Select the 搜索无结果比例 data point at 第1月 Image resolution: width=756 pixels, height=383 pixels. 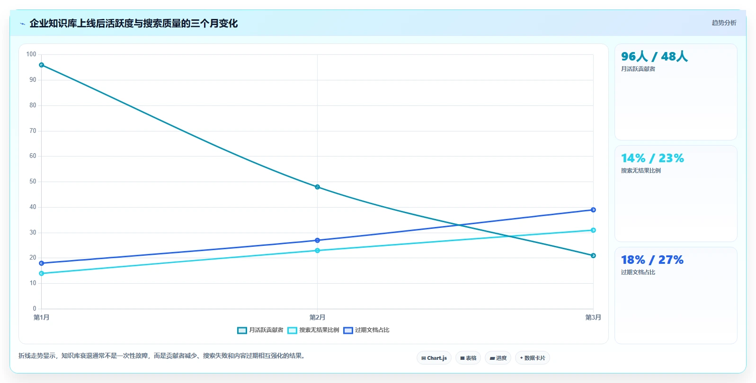(42, 273)
